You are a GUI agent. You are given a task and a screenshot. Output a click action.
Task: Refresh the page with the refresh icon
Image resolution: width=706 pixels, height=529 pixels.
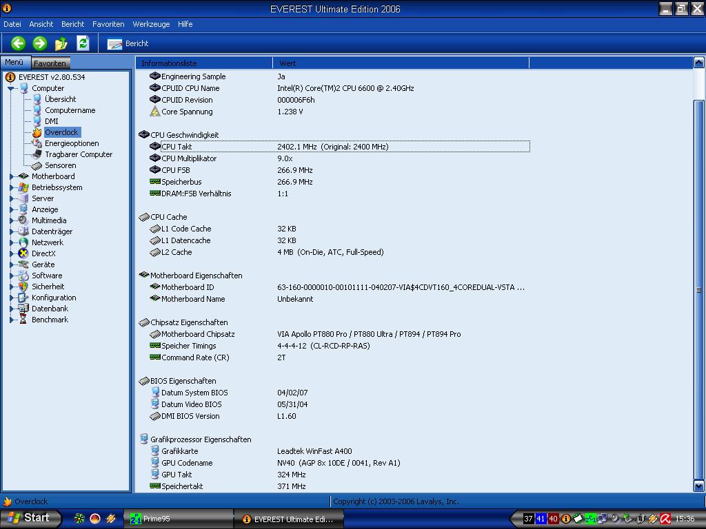[83, 43]
